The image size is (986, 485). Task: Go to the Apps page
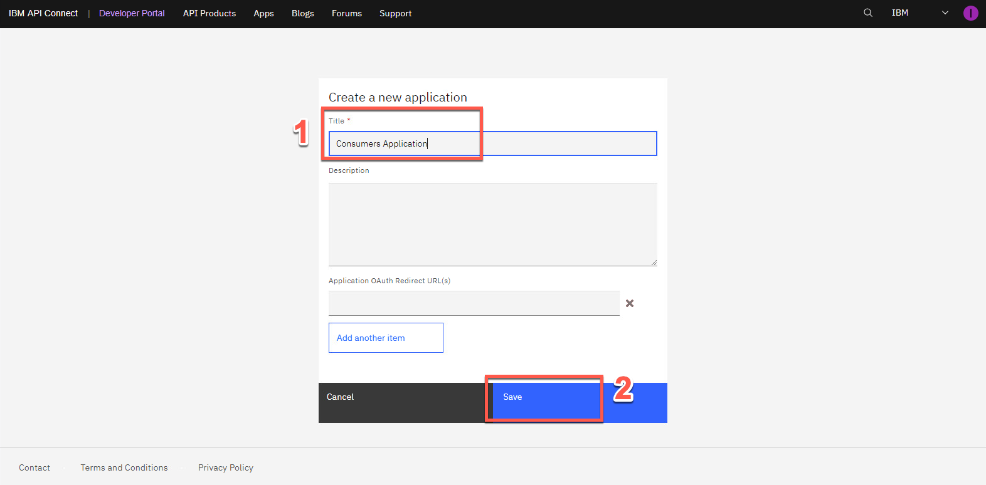coord(263,13)
